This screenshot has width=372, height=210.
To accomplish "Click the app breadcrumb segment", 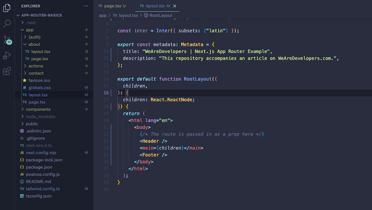I will 103,15.
